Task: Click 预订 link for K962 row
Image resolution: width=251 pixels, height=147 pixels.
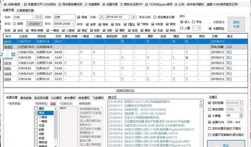Action: point(229,68)
